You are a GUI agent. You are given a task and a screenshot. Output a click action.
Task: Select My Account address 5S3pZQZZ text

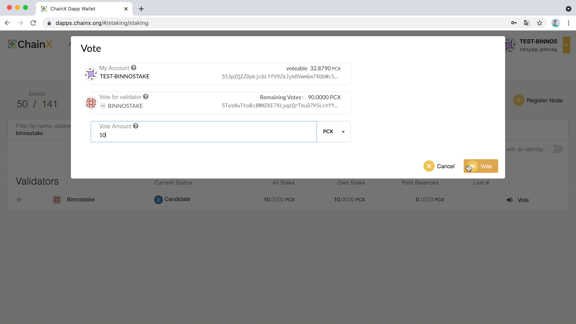[x=280, y=76]
